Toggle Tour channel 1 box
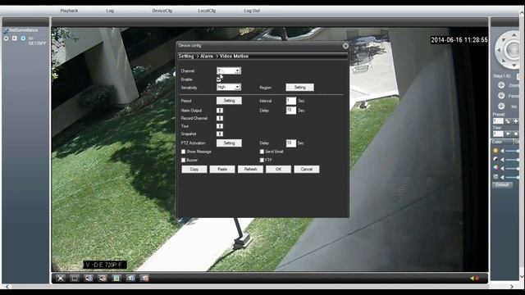Image resolution: width=525 pixels, height=295 pixels. point(220,126)
